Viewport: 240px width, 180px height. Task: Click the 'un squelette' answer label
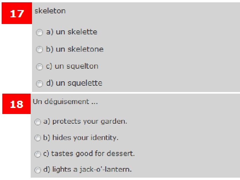(x=79, y=83)
